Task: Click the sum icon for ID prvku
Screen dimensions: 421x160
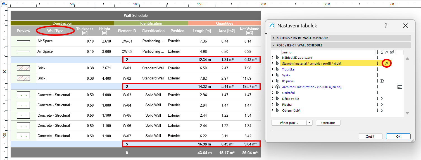Action: 382,81
